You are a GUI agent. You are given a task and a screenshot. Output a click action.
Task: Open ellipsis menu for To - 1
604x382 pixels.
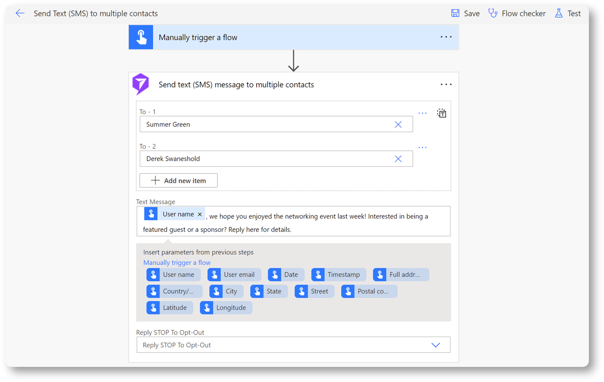point(422,113)
